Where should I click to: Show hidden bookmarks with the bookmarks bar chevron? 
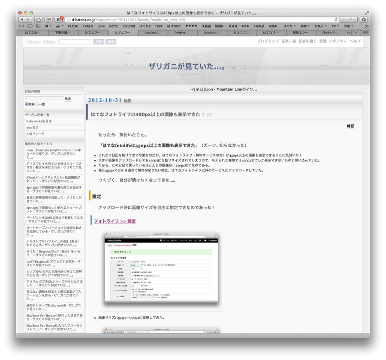coord(367,26)
